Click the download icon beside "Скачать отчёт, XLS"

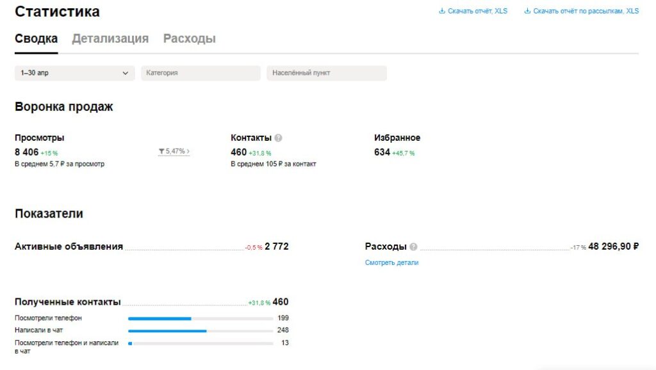tap(441, 11)
